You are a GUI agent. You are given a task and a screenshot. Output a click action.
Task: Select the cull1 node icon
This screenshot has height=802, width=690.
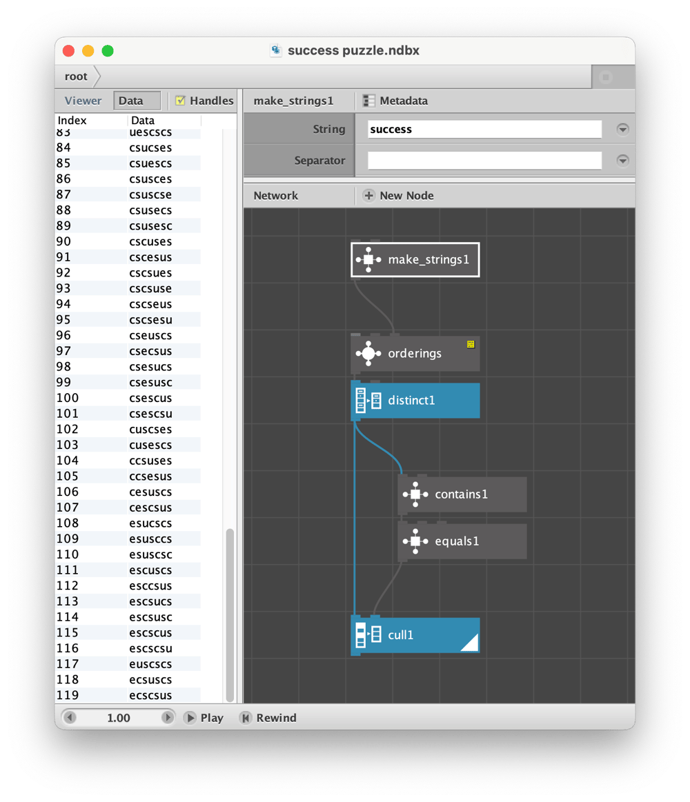[x=368, y=634]
